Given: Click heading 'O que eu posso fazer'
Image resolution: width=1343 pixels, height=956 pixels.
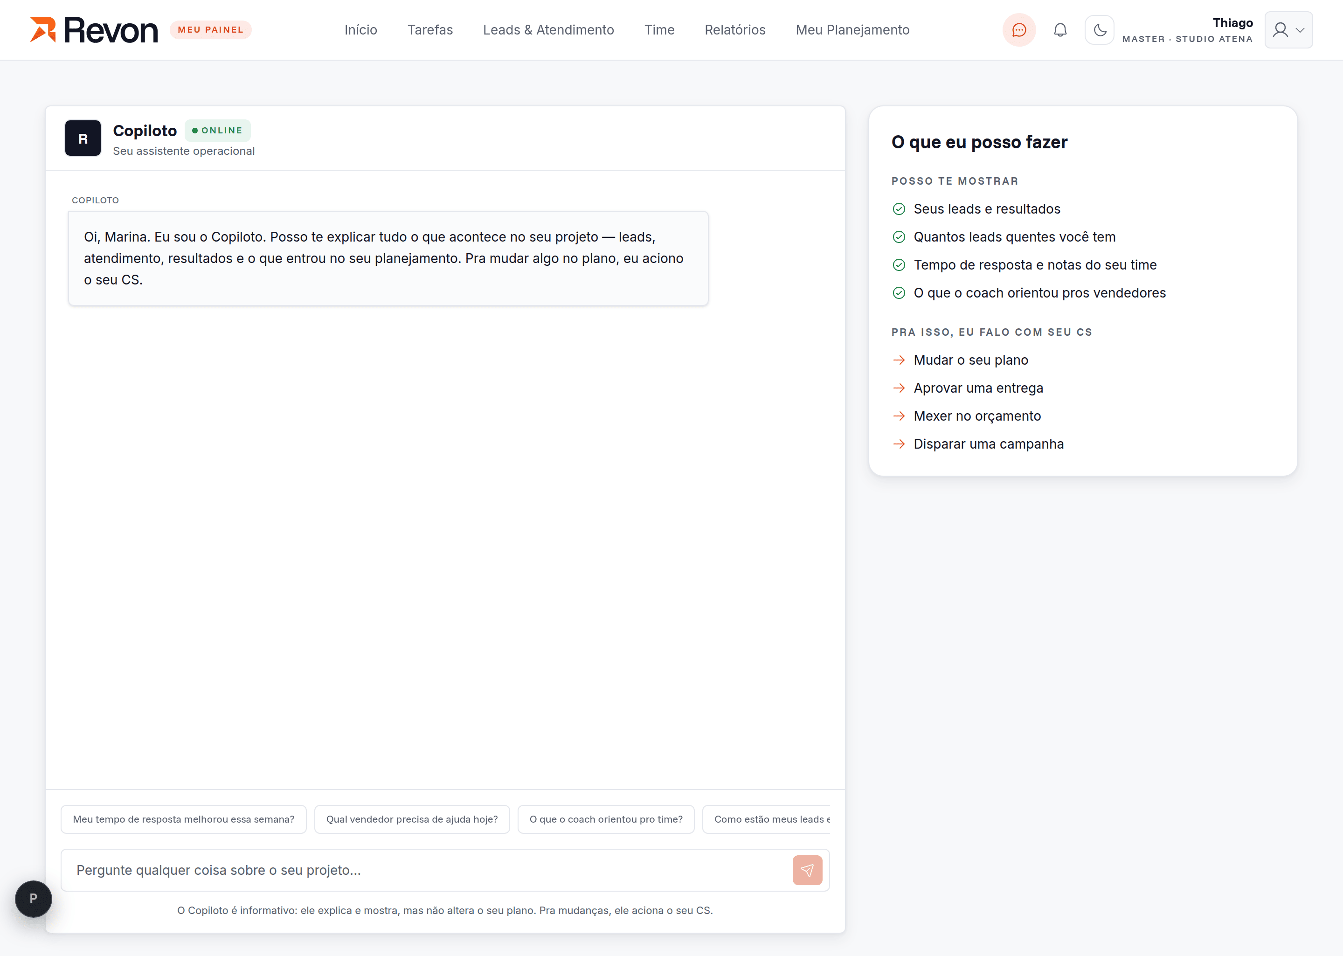Looking at the screenshot, I should click(x=979, y=142).
